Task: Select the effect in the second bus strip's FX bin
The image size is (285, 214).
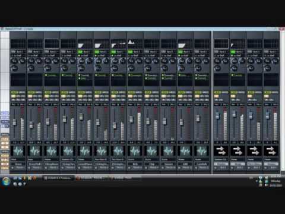Action: [237, 75]
